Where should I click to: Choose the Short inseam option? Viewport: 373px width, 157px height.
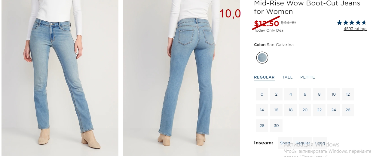pos(285,143)
